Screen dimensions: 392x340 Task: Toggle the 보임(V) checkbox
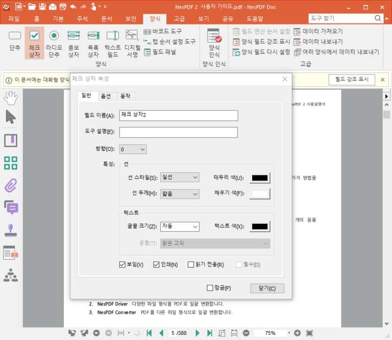pyautogui.click(x=131, y=265)
